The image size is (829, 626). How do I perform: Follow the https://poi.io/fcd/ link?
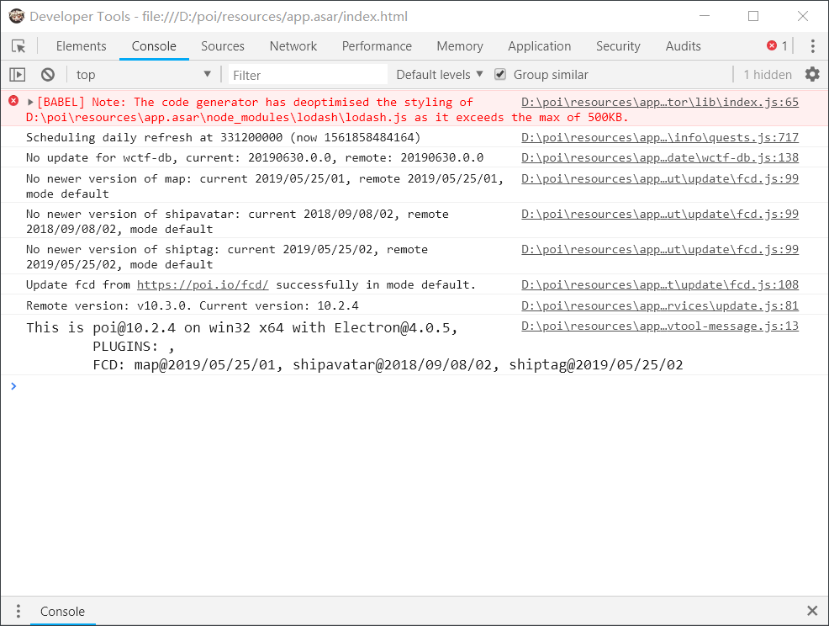tap(203, 284)
